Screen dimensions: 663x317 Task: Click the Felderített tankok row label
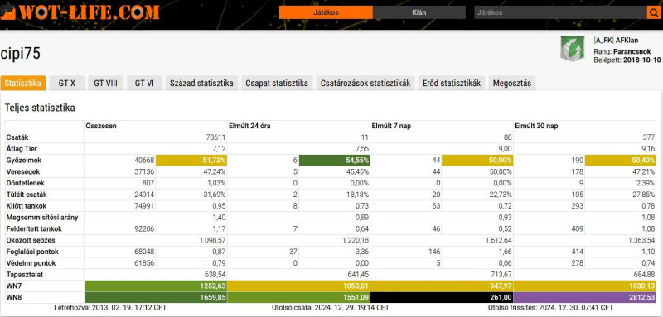coord(34,228)
